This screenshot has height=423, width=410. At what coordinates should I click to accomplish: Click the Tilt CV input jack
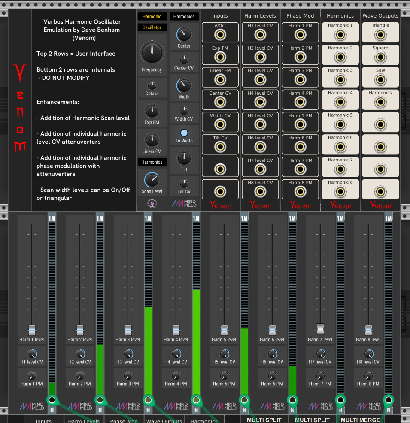(220, 147)
